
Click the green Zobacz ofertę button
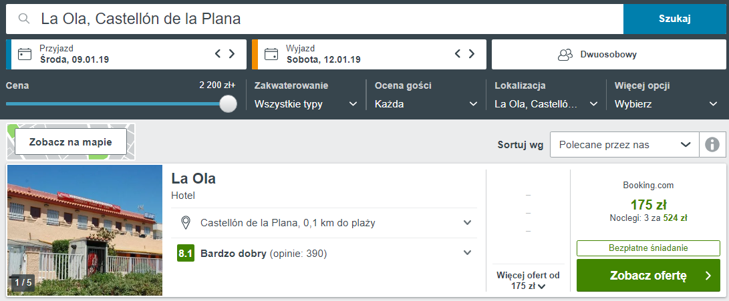[x=648, y=276]
